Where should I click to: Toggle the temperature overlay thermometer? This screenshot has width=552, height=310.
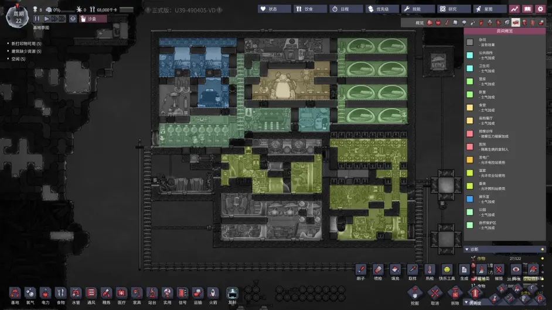coord(447,22)
